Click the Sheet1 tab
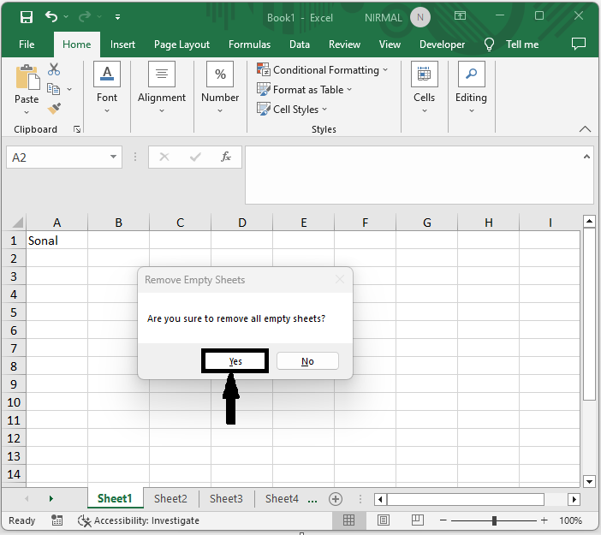The image size is (601, 535). coord(115,498)
